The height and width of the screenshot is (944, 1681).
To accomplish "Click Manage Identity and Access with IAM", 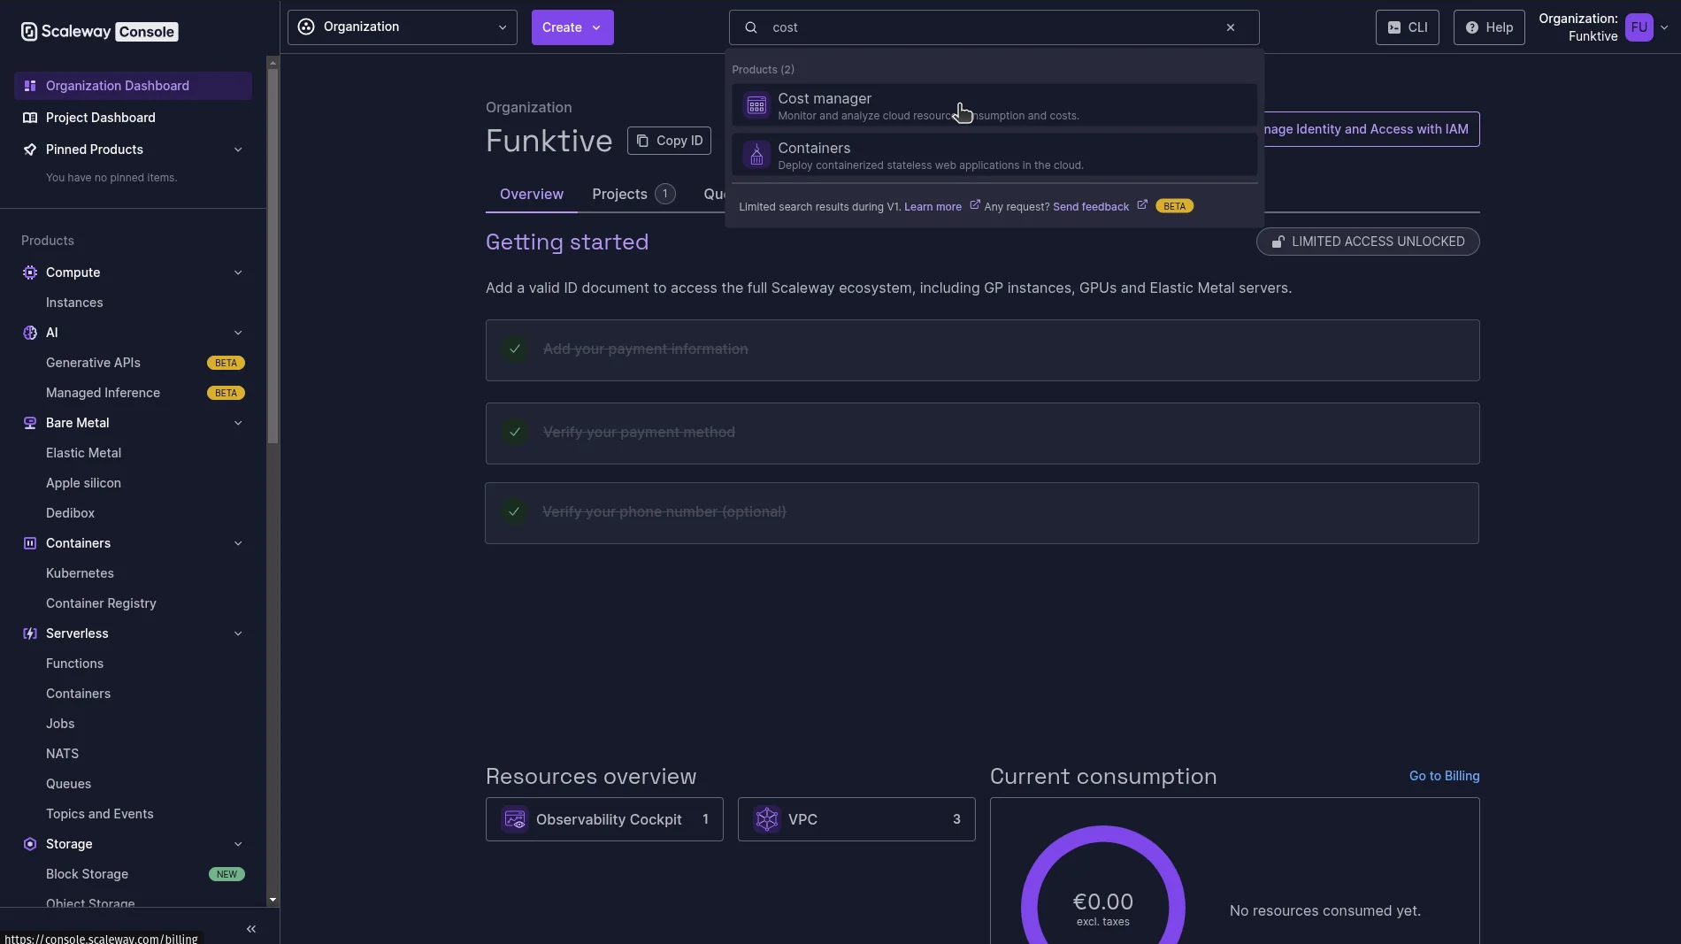I will click(1371, 129).
